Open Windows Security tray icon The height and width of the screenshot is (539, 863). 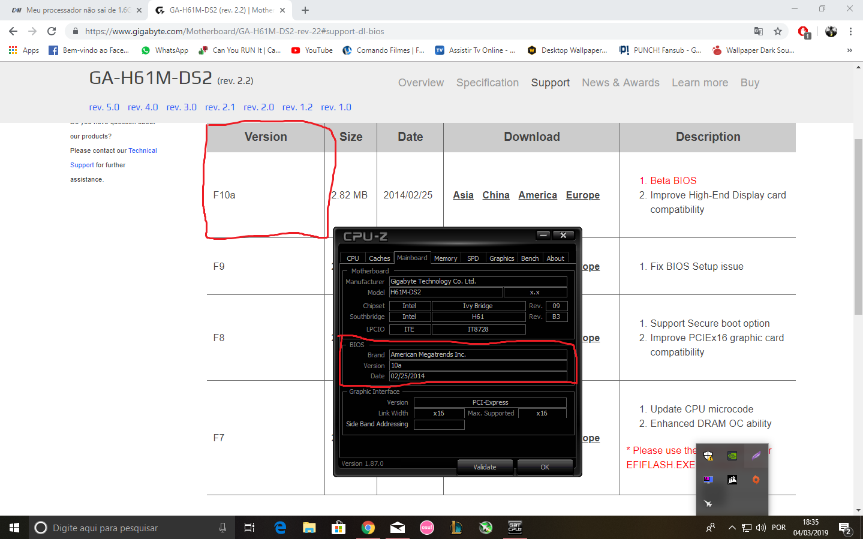[x=708, y=456]
